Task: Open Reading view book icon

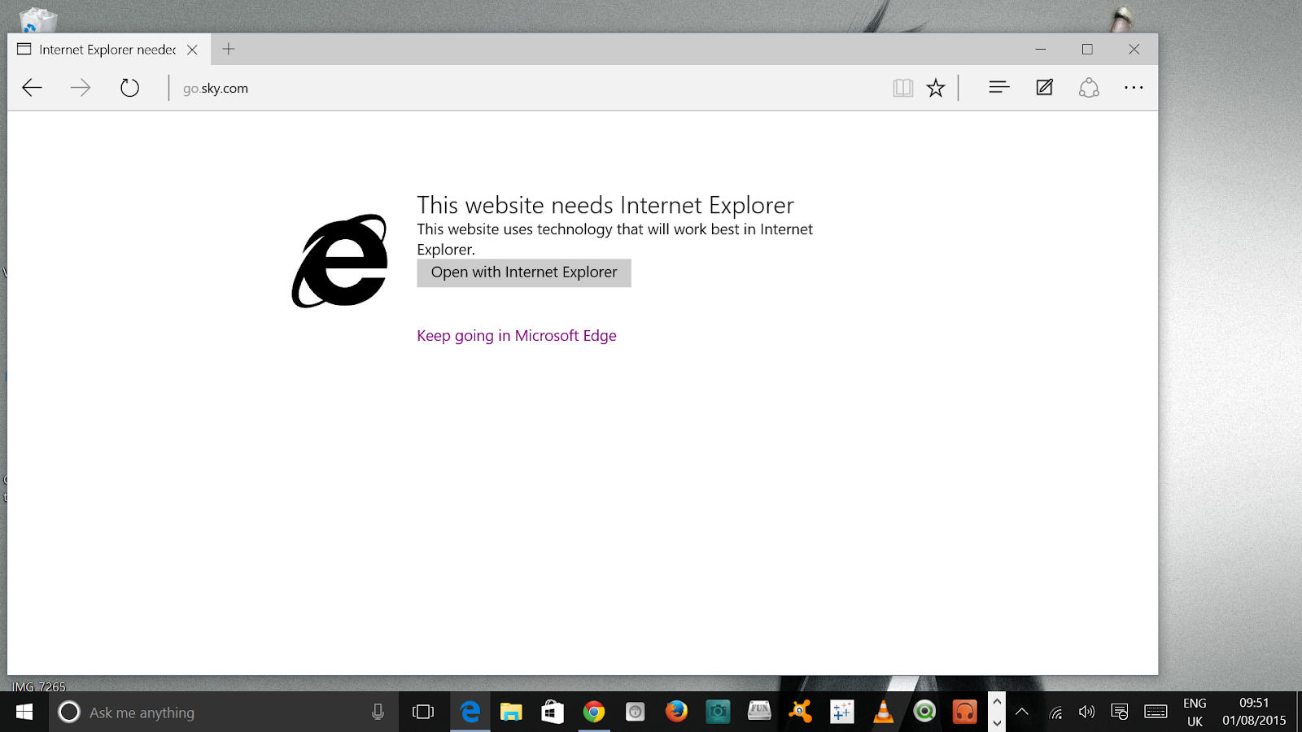Action: tap(902, 88)
